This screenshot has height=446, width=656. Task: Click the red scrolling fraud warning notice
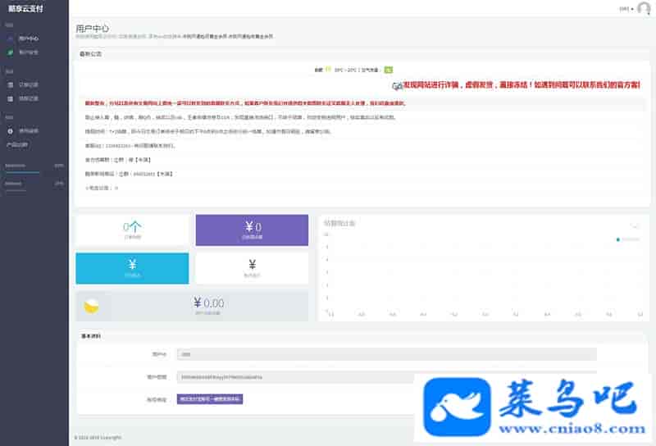(x=522, y=85)
